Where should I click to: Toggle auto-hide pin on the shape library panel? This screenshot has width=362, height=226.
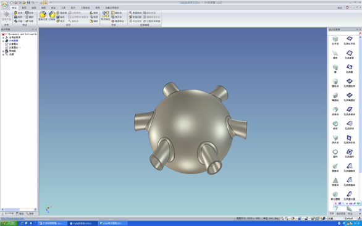(357, 30)
